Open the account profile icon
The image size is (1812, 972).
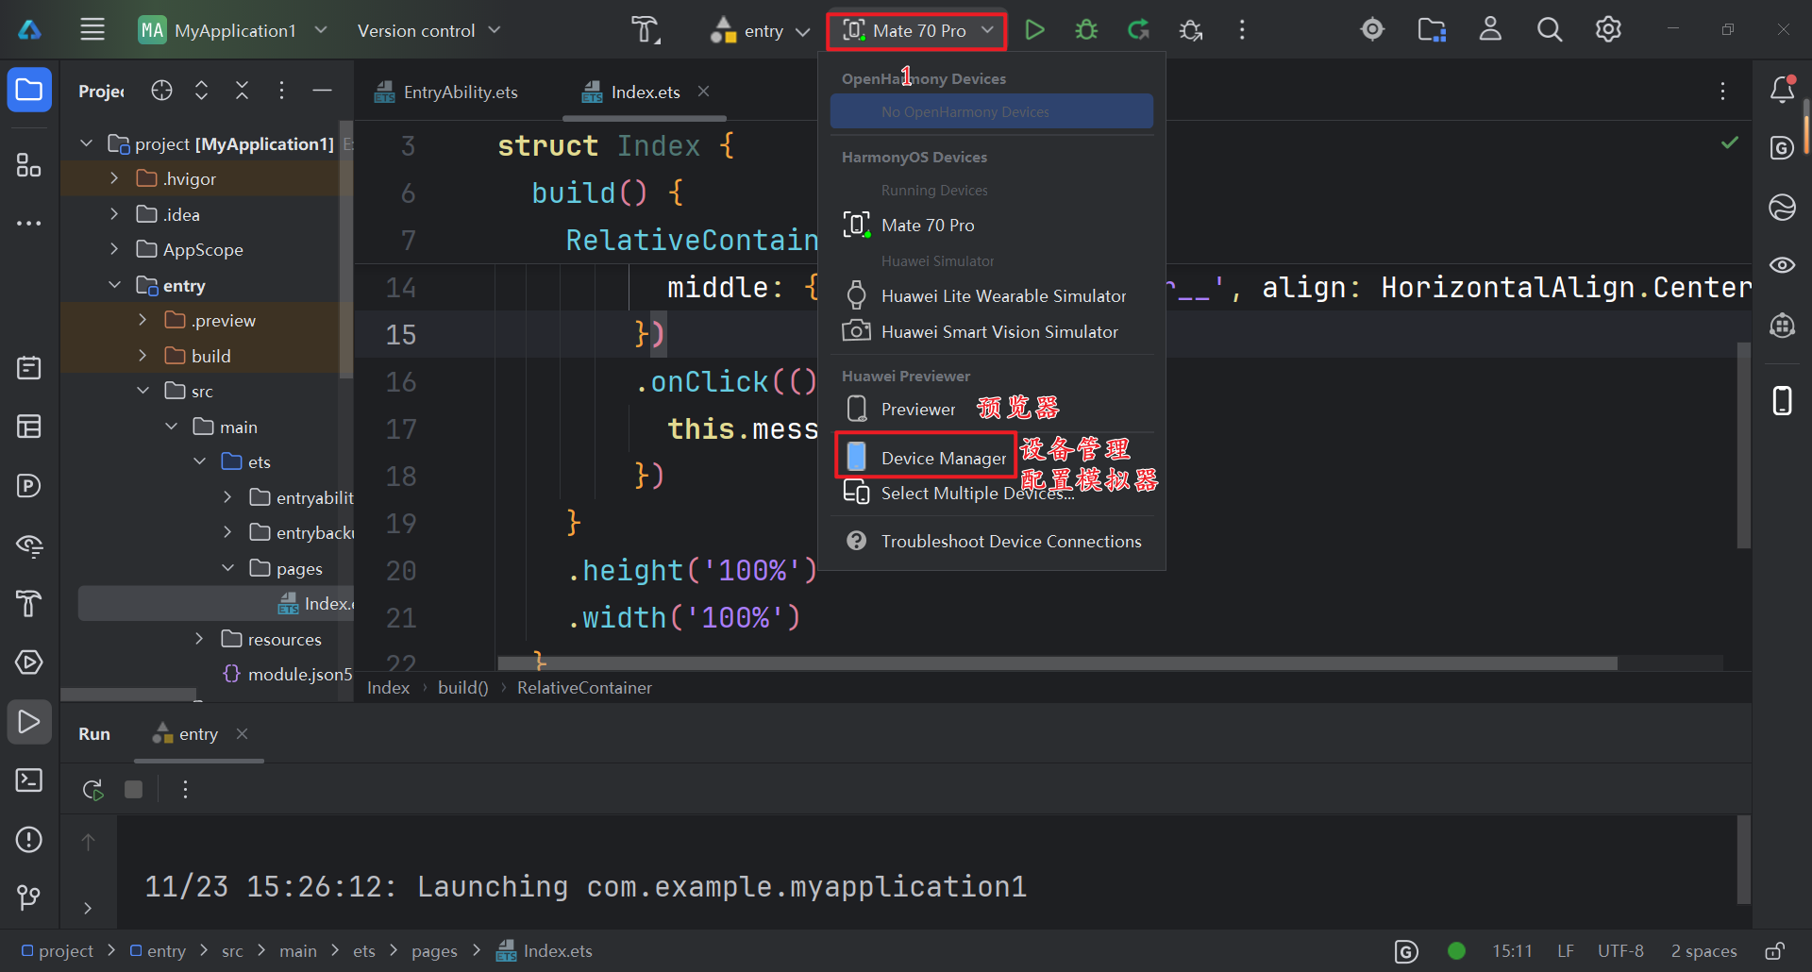point(1490,30)
